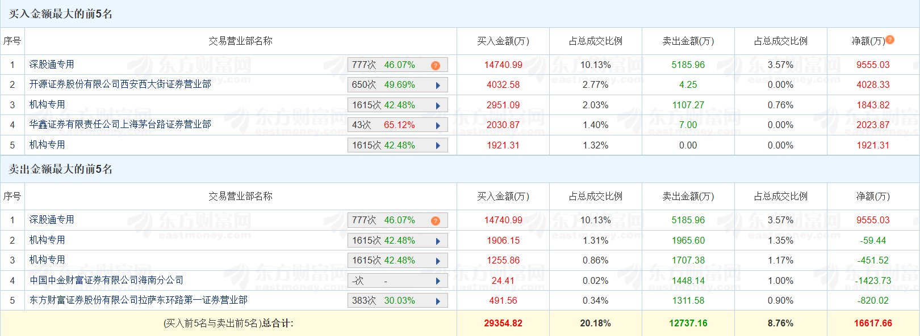
Task: Click orange question mark in buy table's 深股通专用 row
Action: coord(436,65)
